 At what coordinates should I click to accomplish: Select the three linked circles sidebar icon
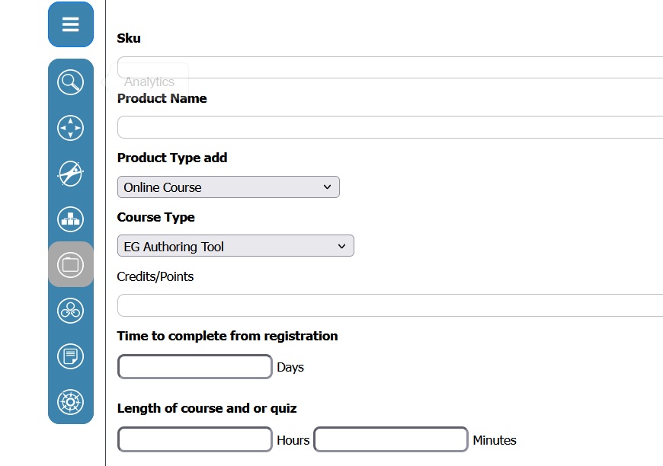coord(71,310)
